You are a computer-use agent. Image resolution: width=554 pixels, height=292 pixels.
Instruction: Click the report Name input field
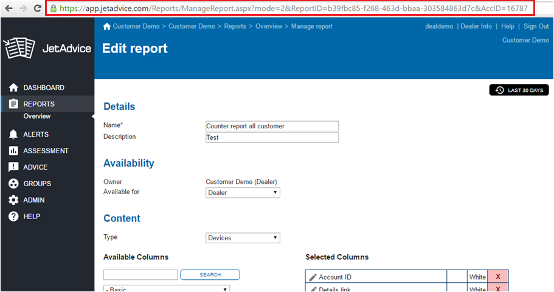click(x=272, y=127)
